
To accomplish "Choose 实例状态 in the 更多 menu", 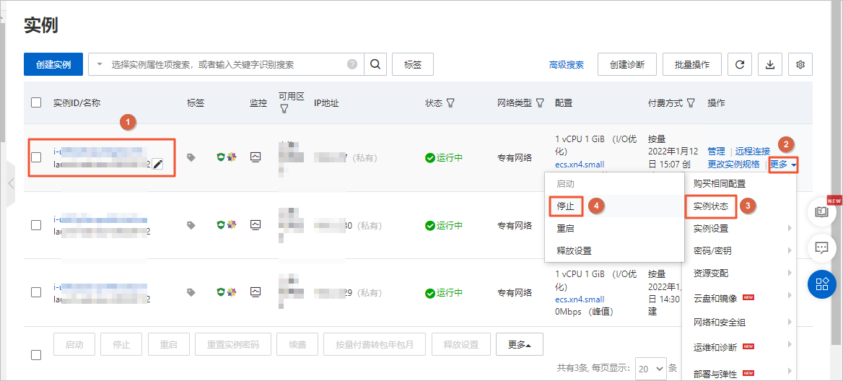I will tap(711, 206).
